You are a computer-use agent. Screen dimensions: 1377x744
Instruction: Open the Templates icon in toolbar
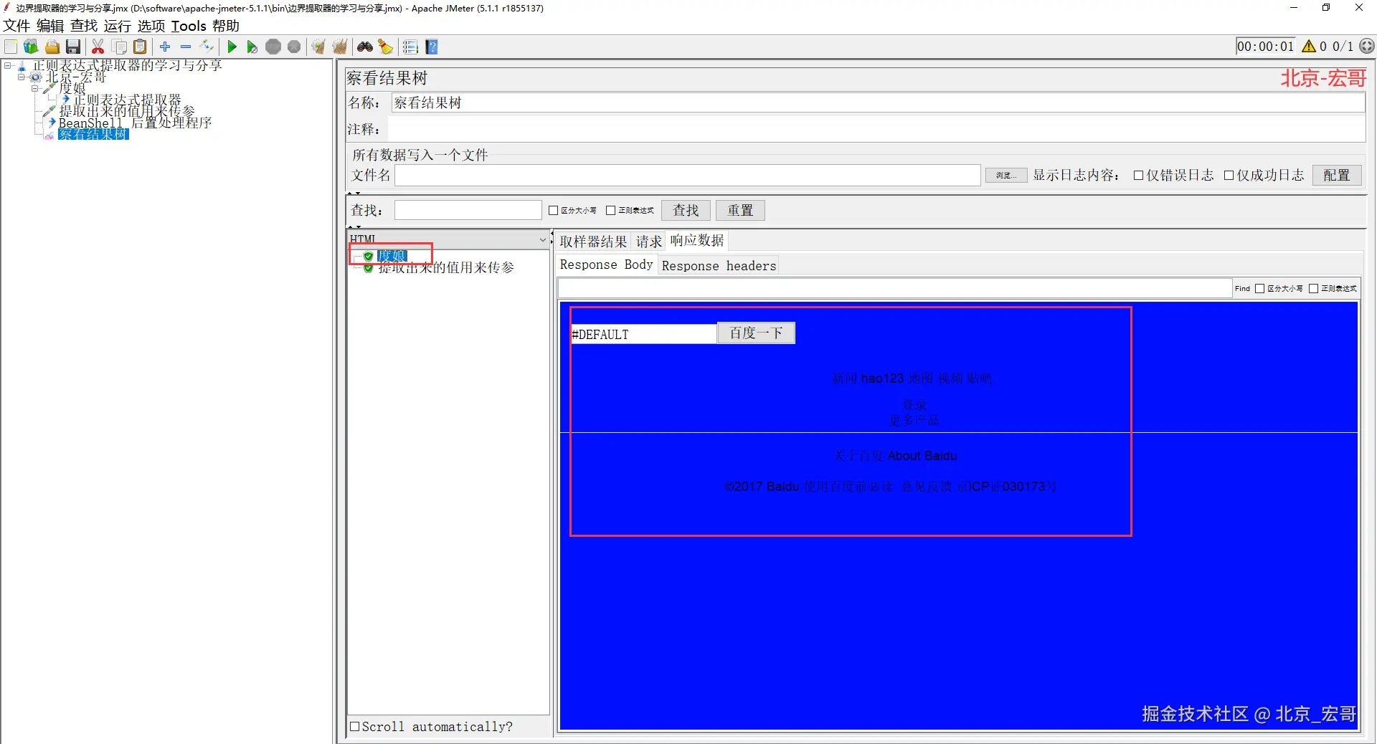tap(31, 47)
